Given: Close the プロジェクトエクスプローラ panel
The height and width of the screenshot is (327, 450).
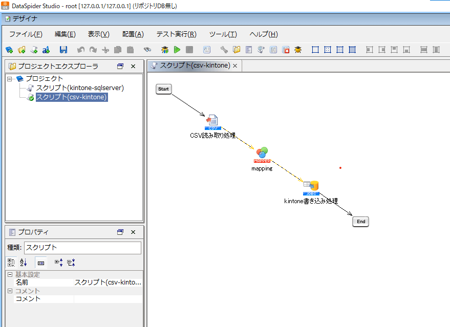Looking at the screenshot, I should pyautogui.click(x=133, y=66).
